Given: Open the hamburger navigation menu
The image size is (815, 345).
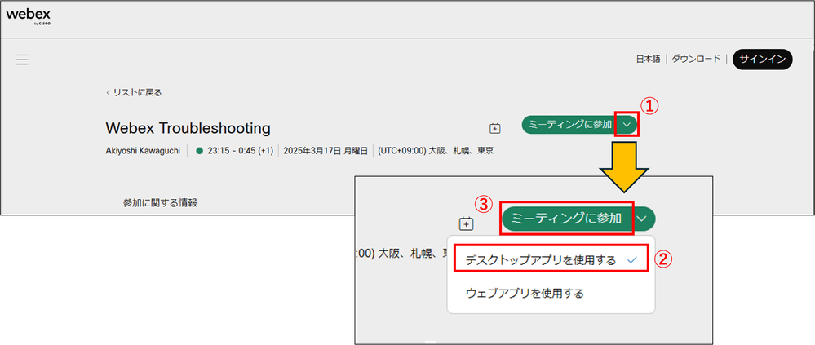Looking at the screenshot, I should tap(22, 60).
